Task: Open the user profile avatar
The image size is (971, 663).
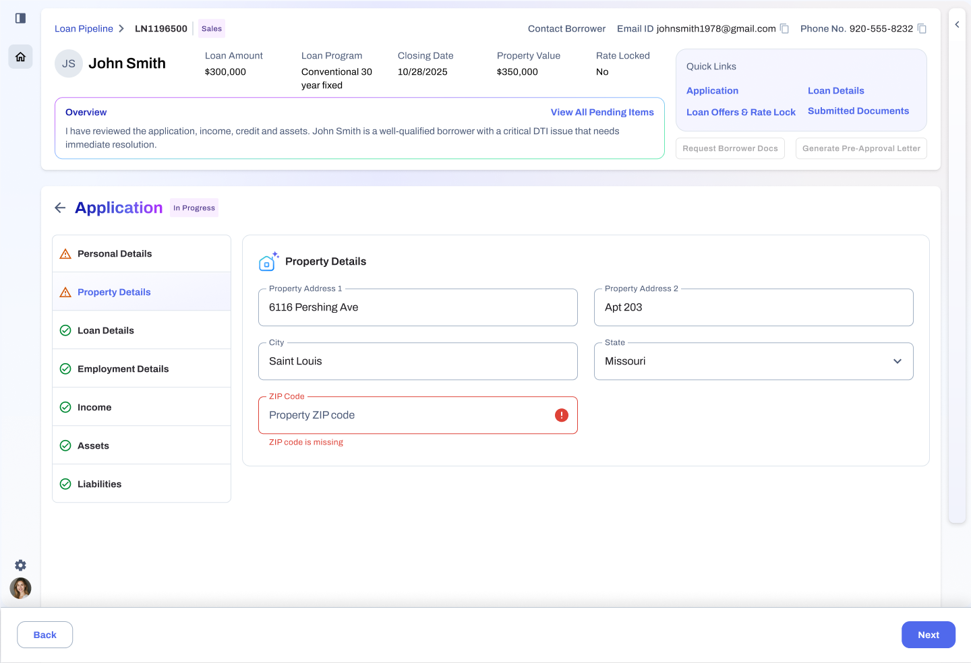Action: [x=20, y=588]
